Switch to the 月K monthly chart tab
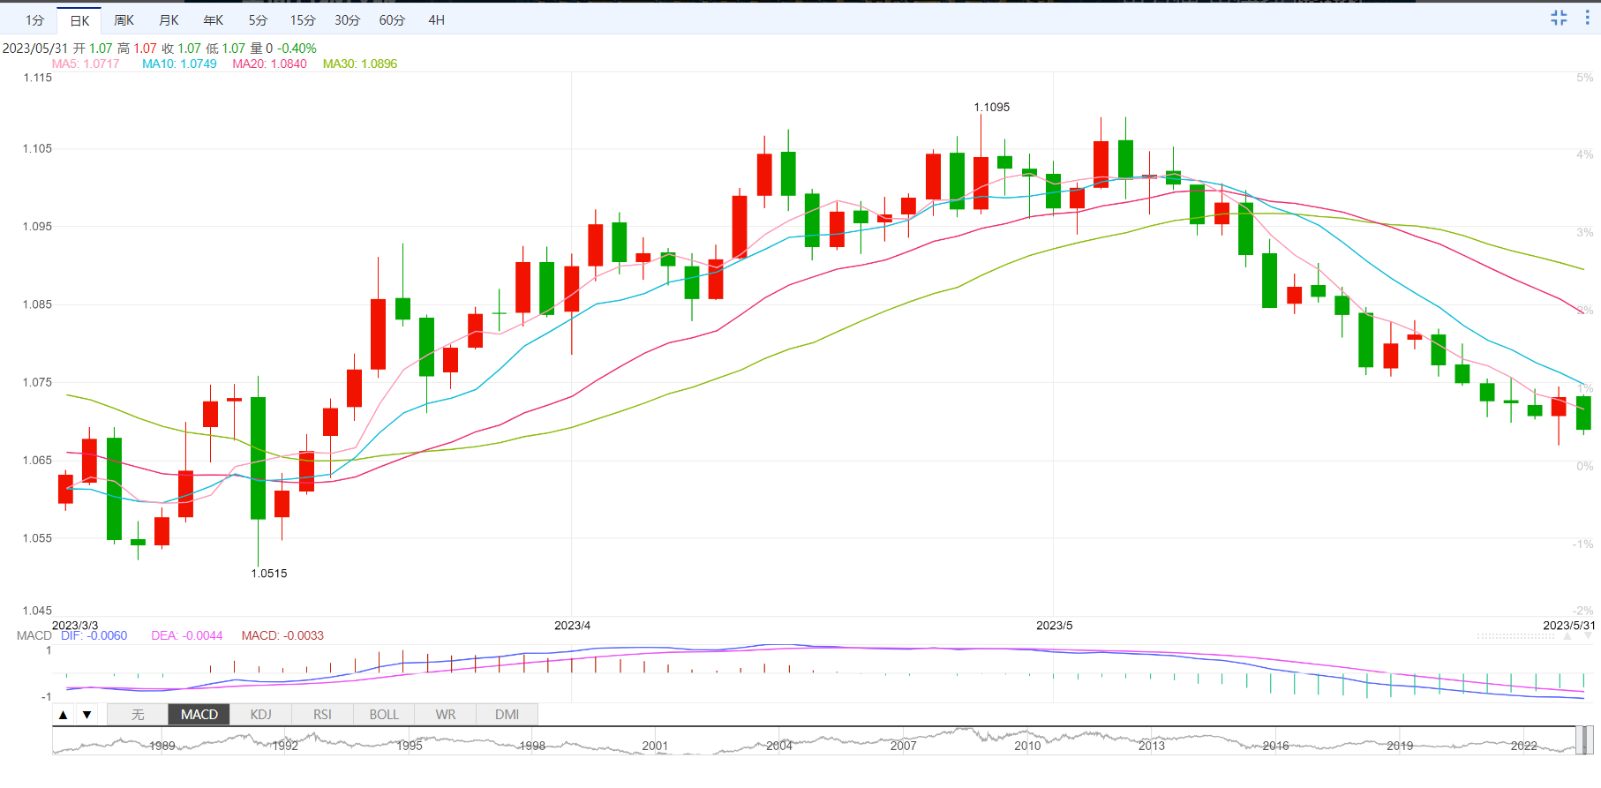This screenshot has height=788, width=1601. (x=169, y=20)
